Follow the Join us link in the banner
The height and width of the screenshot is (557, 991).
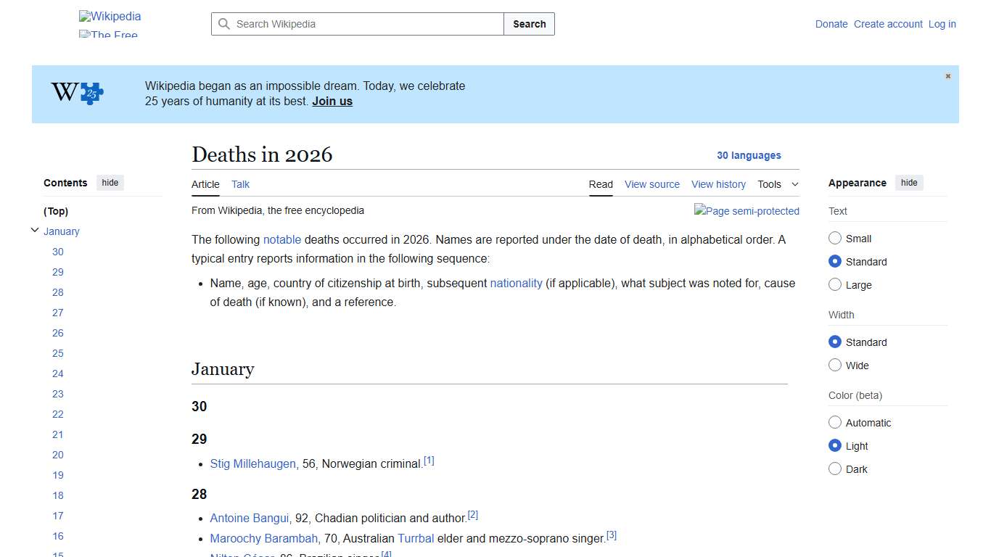pos(332,101)
